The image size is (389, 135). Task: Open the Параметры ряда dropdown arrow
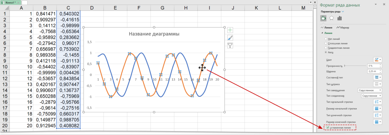click(343, 12)
